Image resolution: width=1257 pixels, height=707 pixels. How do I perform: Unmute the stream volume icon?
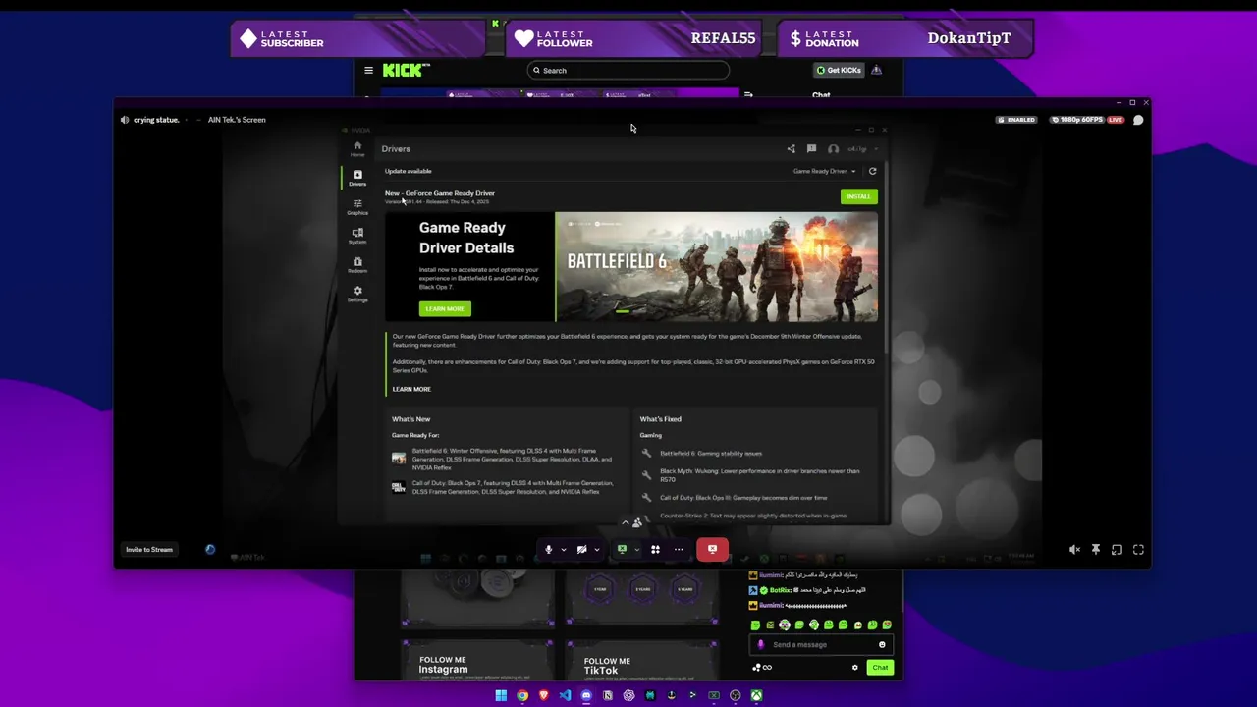(x=1074, y=550)
